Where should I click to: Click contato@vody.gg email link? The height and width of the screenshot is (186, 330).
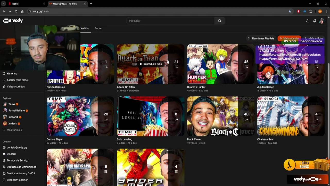(17, 148)
